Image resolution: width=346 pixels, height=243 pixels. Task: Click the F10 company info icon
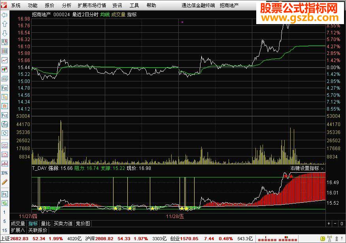click(4, 88)
